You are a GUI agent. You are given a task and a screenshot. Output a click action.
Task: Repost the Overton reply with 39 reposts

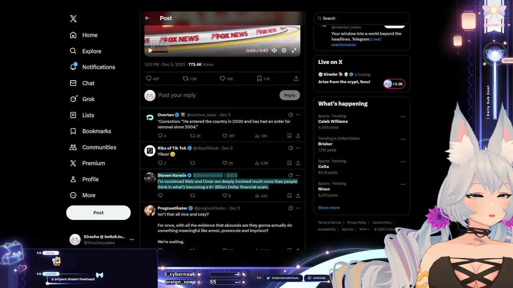click(x=195, y=136)
